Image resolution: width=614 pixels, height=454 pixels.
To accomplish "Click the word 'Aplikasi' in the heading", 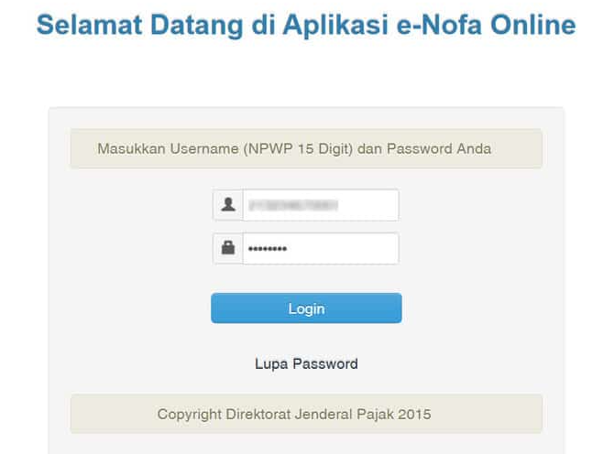I will click(335, 26).
